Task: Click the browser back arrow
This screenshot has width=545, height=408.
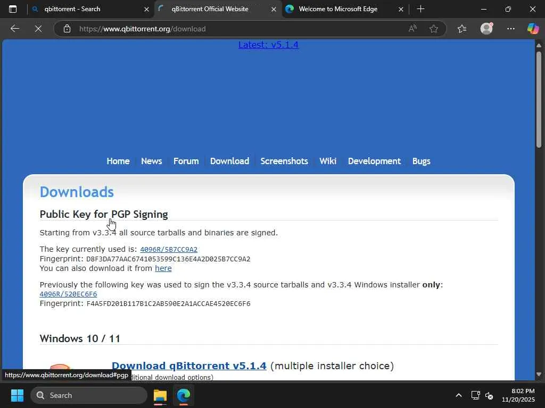Action: coord(14,29)
